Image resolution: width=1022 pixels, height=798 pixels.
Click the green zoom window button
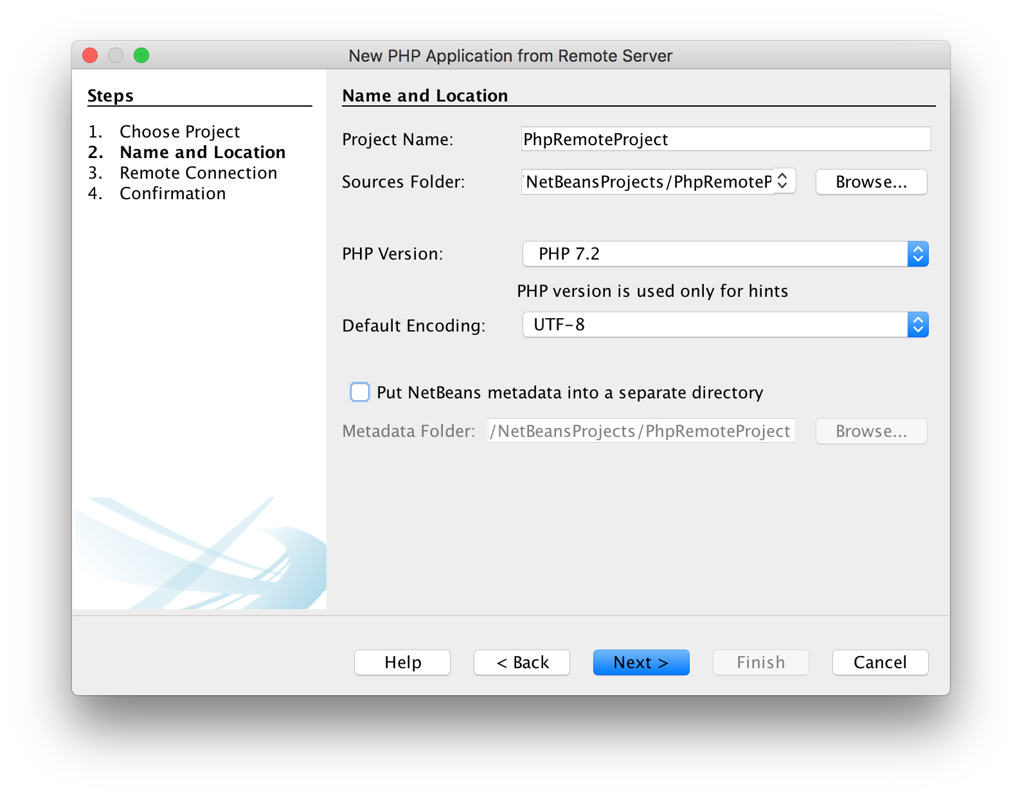tap(141, 55)
